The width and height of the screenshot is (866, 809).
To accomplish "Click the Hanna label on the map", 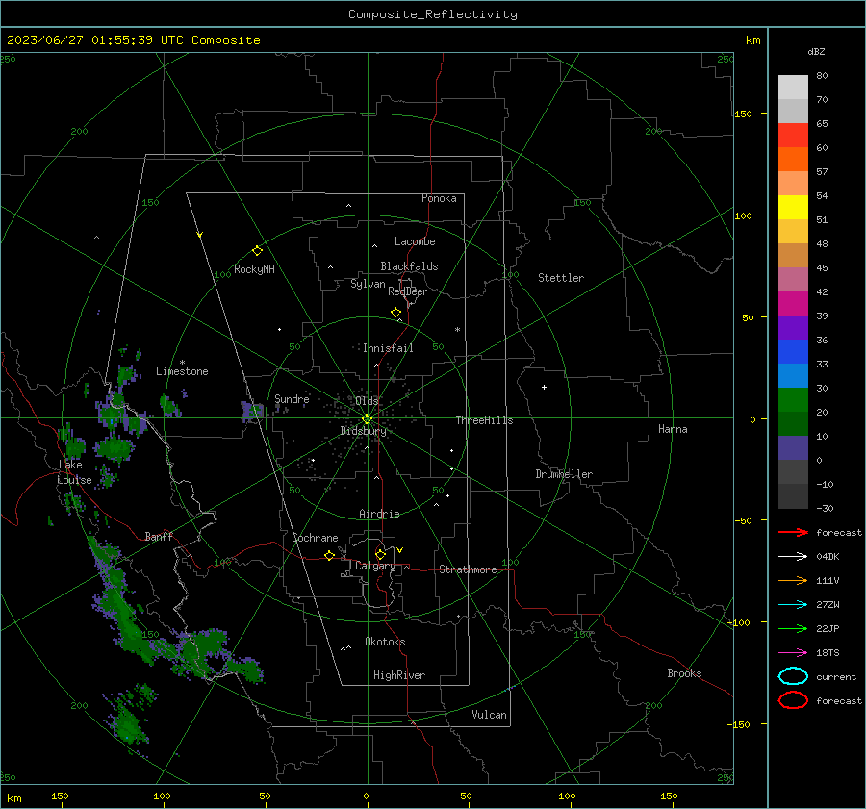I will (x=673, y=429).
